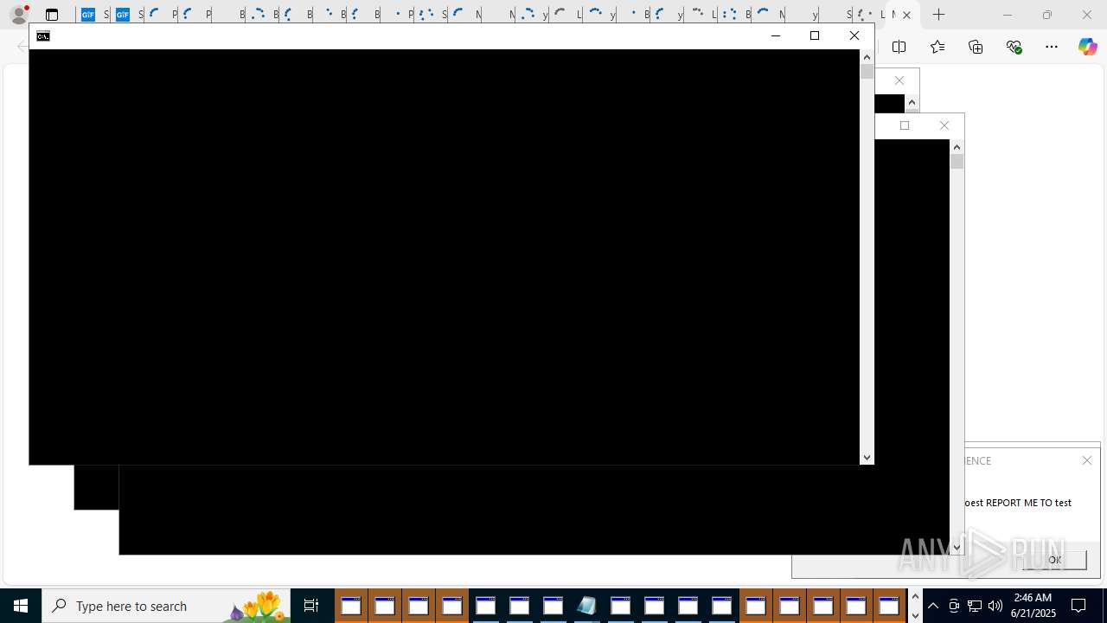Minimize the front console window
Viewport: 1107px width, 623px height.
(776, 35)
